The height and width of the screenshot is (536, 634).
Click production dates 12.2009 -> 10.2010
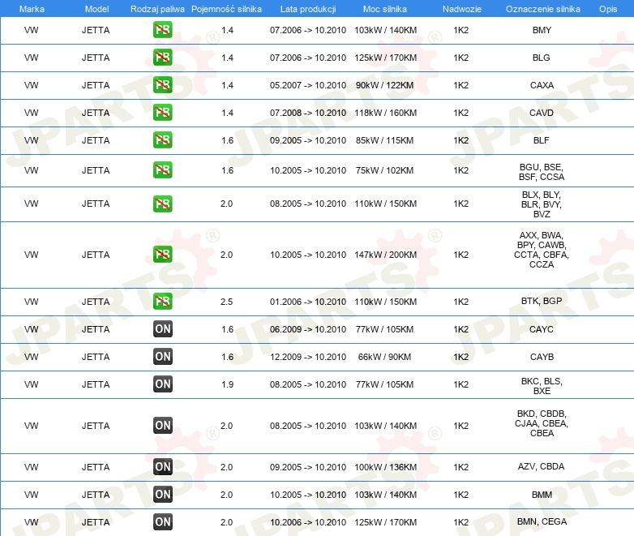click(308, 357)
